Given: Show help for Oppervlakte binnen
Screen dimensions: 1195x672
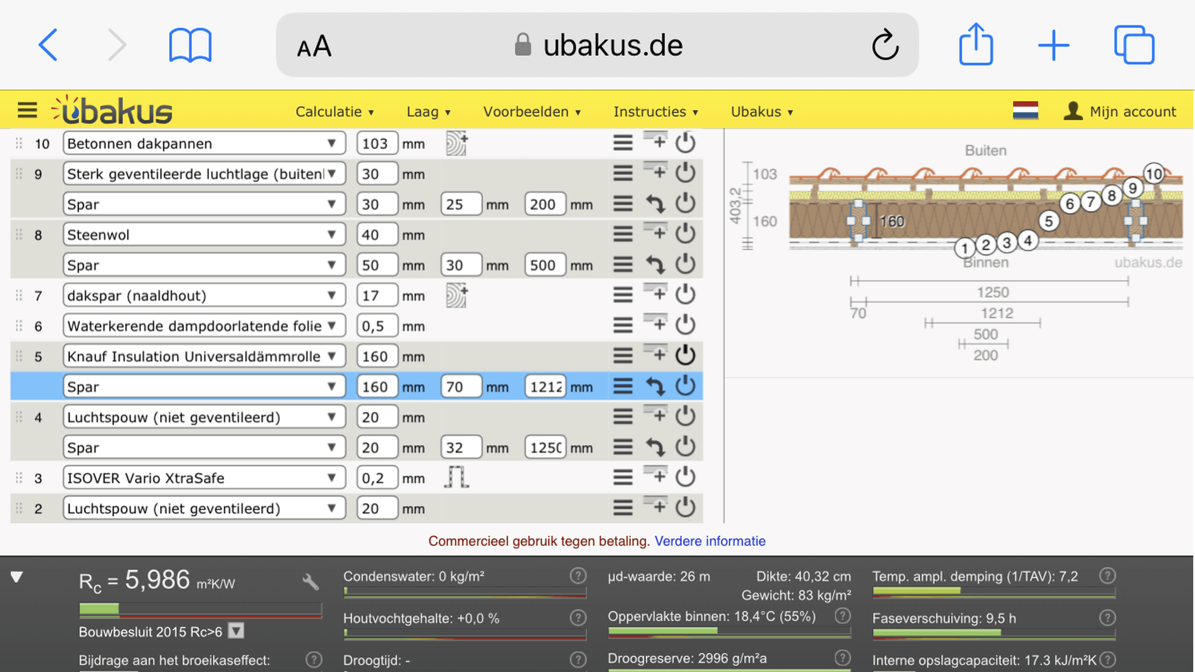Looking at the screenshot, I should coord(842,616).
